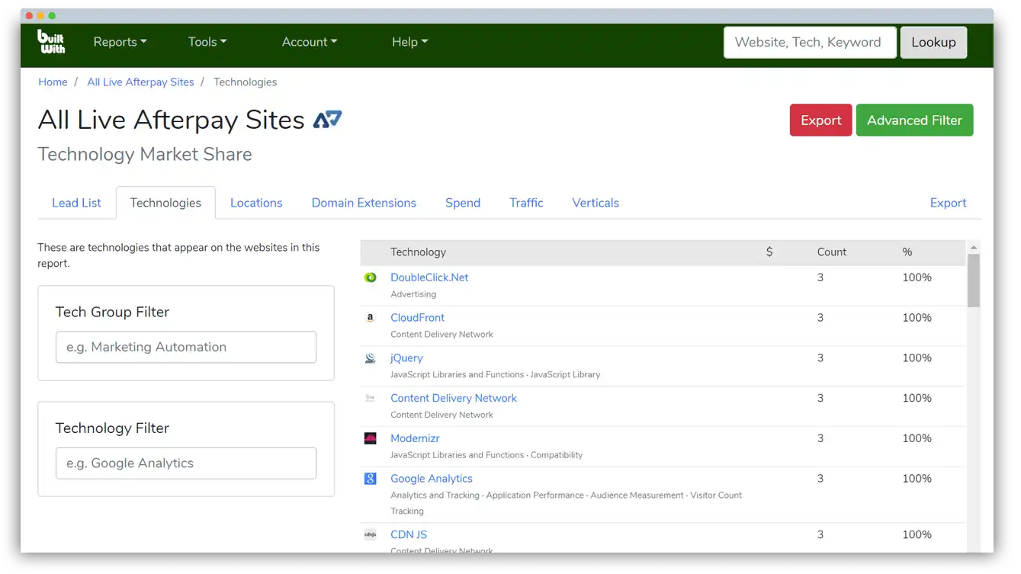Open the Modernizr technology link

point(415,438)
